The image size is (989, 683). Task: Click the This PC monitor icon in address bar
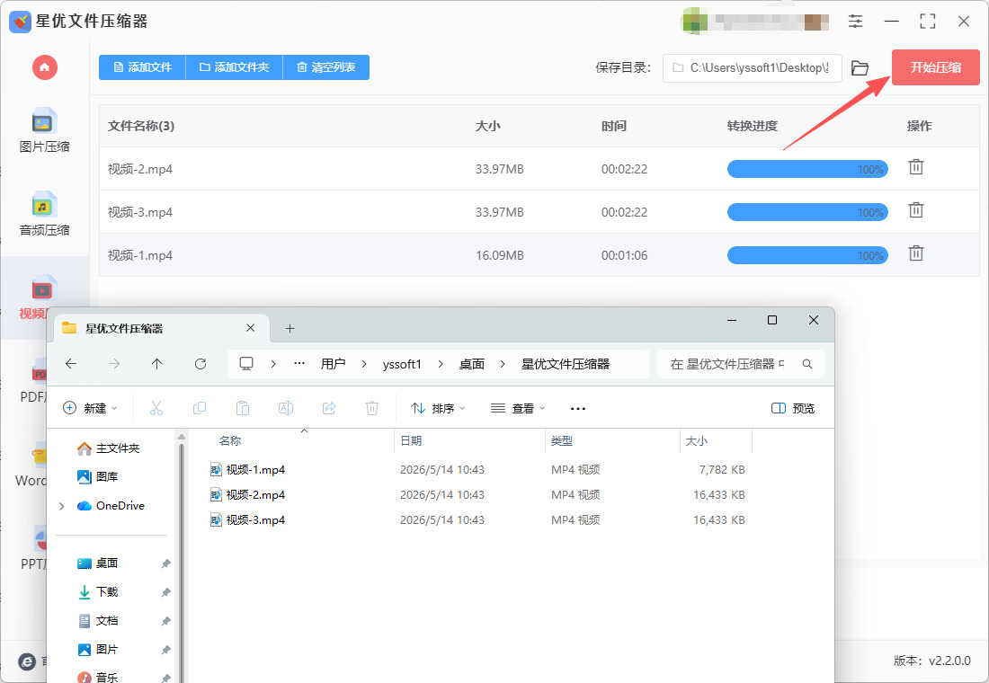pos(246,363)
